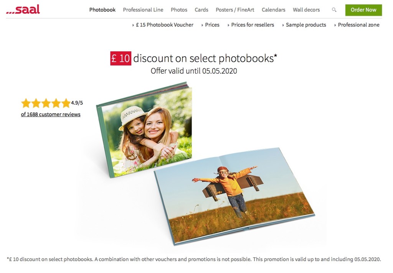
Task: Select Wall decors in navigation
Action: point(306,10)
